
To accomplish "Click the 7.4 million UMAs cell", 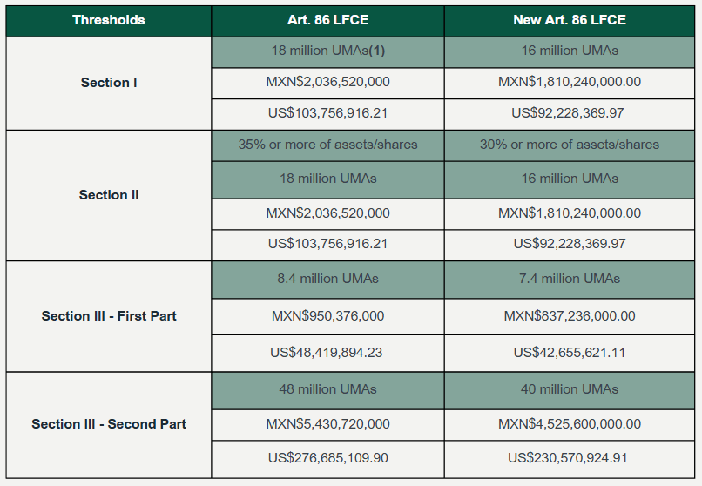I will click(x=570, y=279).
